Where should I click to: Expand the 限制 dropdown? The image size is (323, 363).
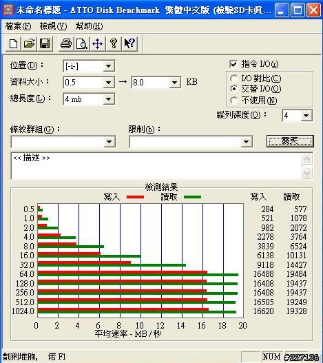pos(246,142)
